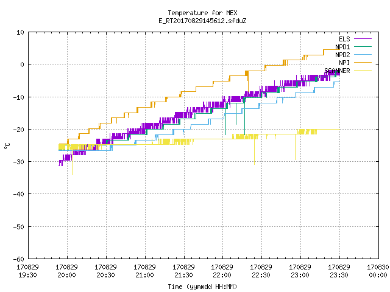Click the green NPD1 legend line sample
The height and width of the screenshot is (292, 390).
(x=363, y=46)
